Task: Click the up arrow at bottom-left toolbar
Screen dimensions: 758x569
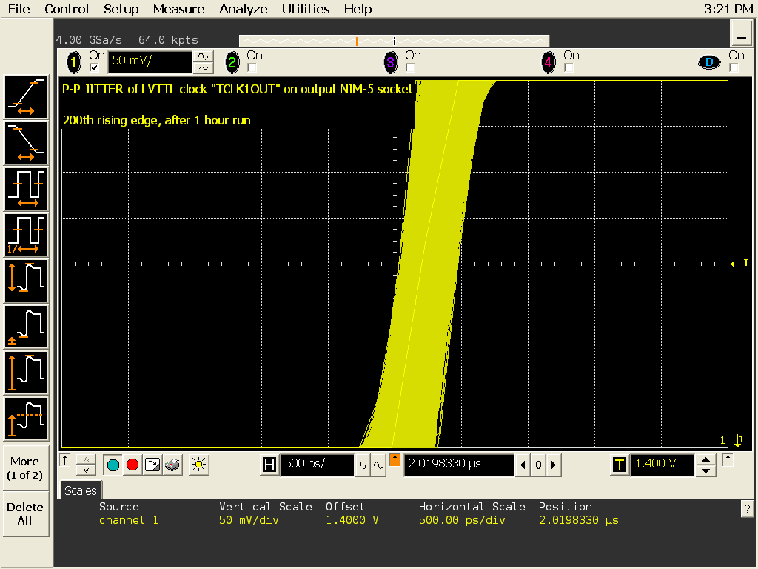Action: click(x=65, y=460)
